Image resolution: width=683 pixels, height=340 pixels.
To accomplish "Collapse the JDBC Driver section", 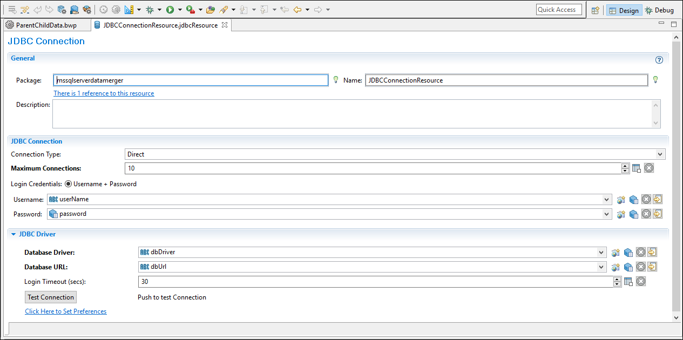I will (13, 234).
